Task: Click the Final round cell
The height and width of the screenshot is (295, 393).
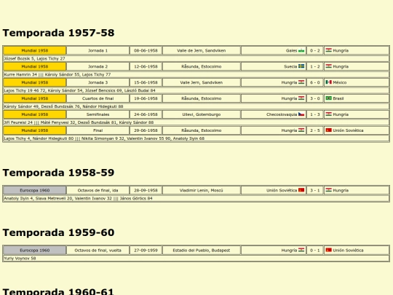Action: pos(98,130)
